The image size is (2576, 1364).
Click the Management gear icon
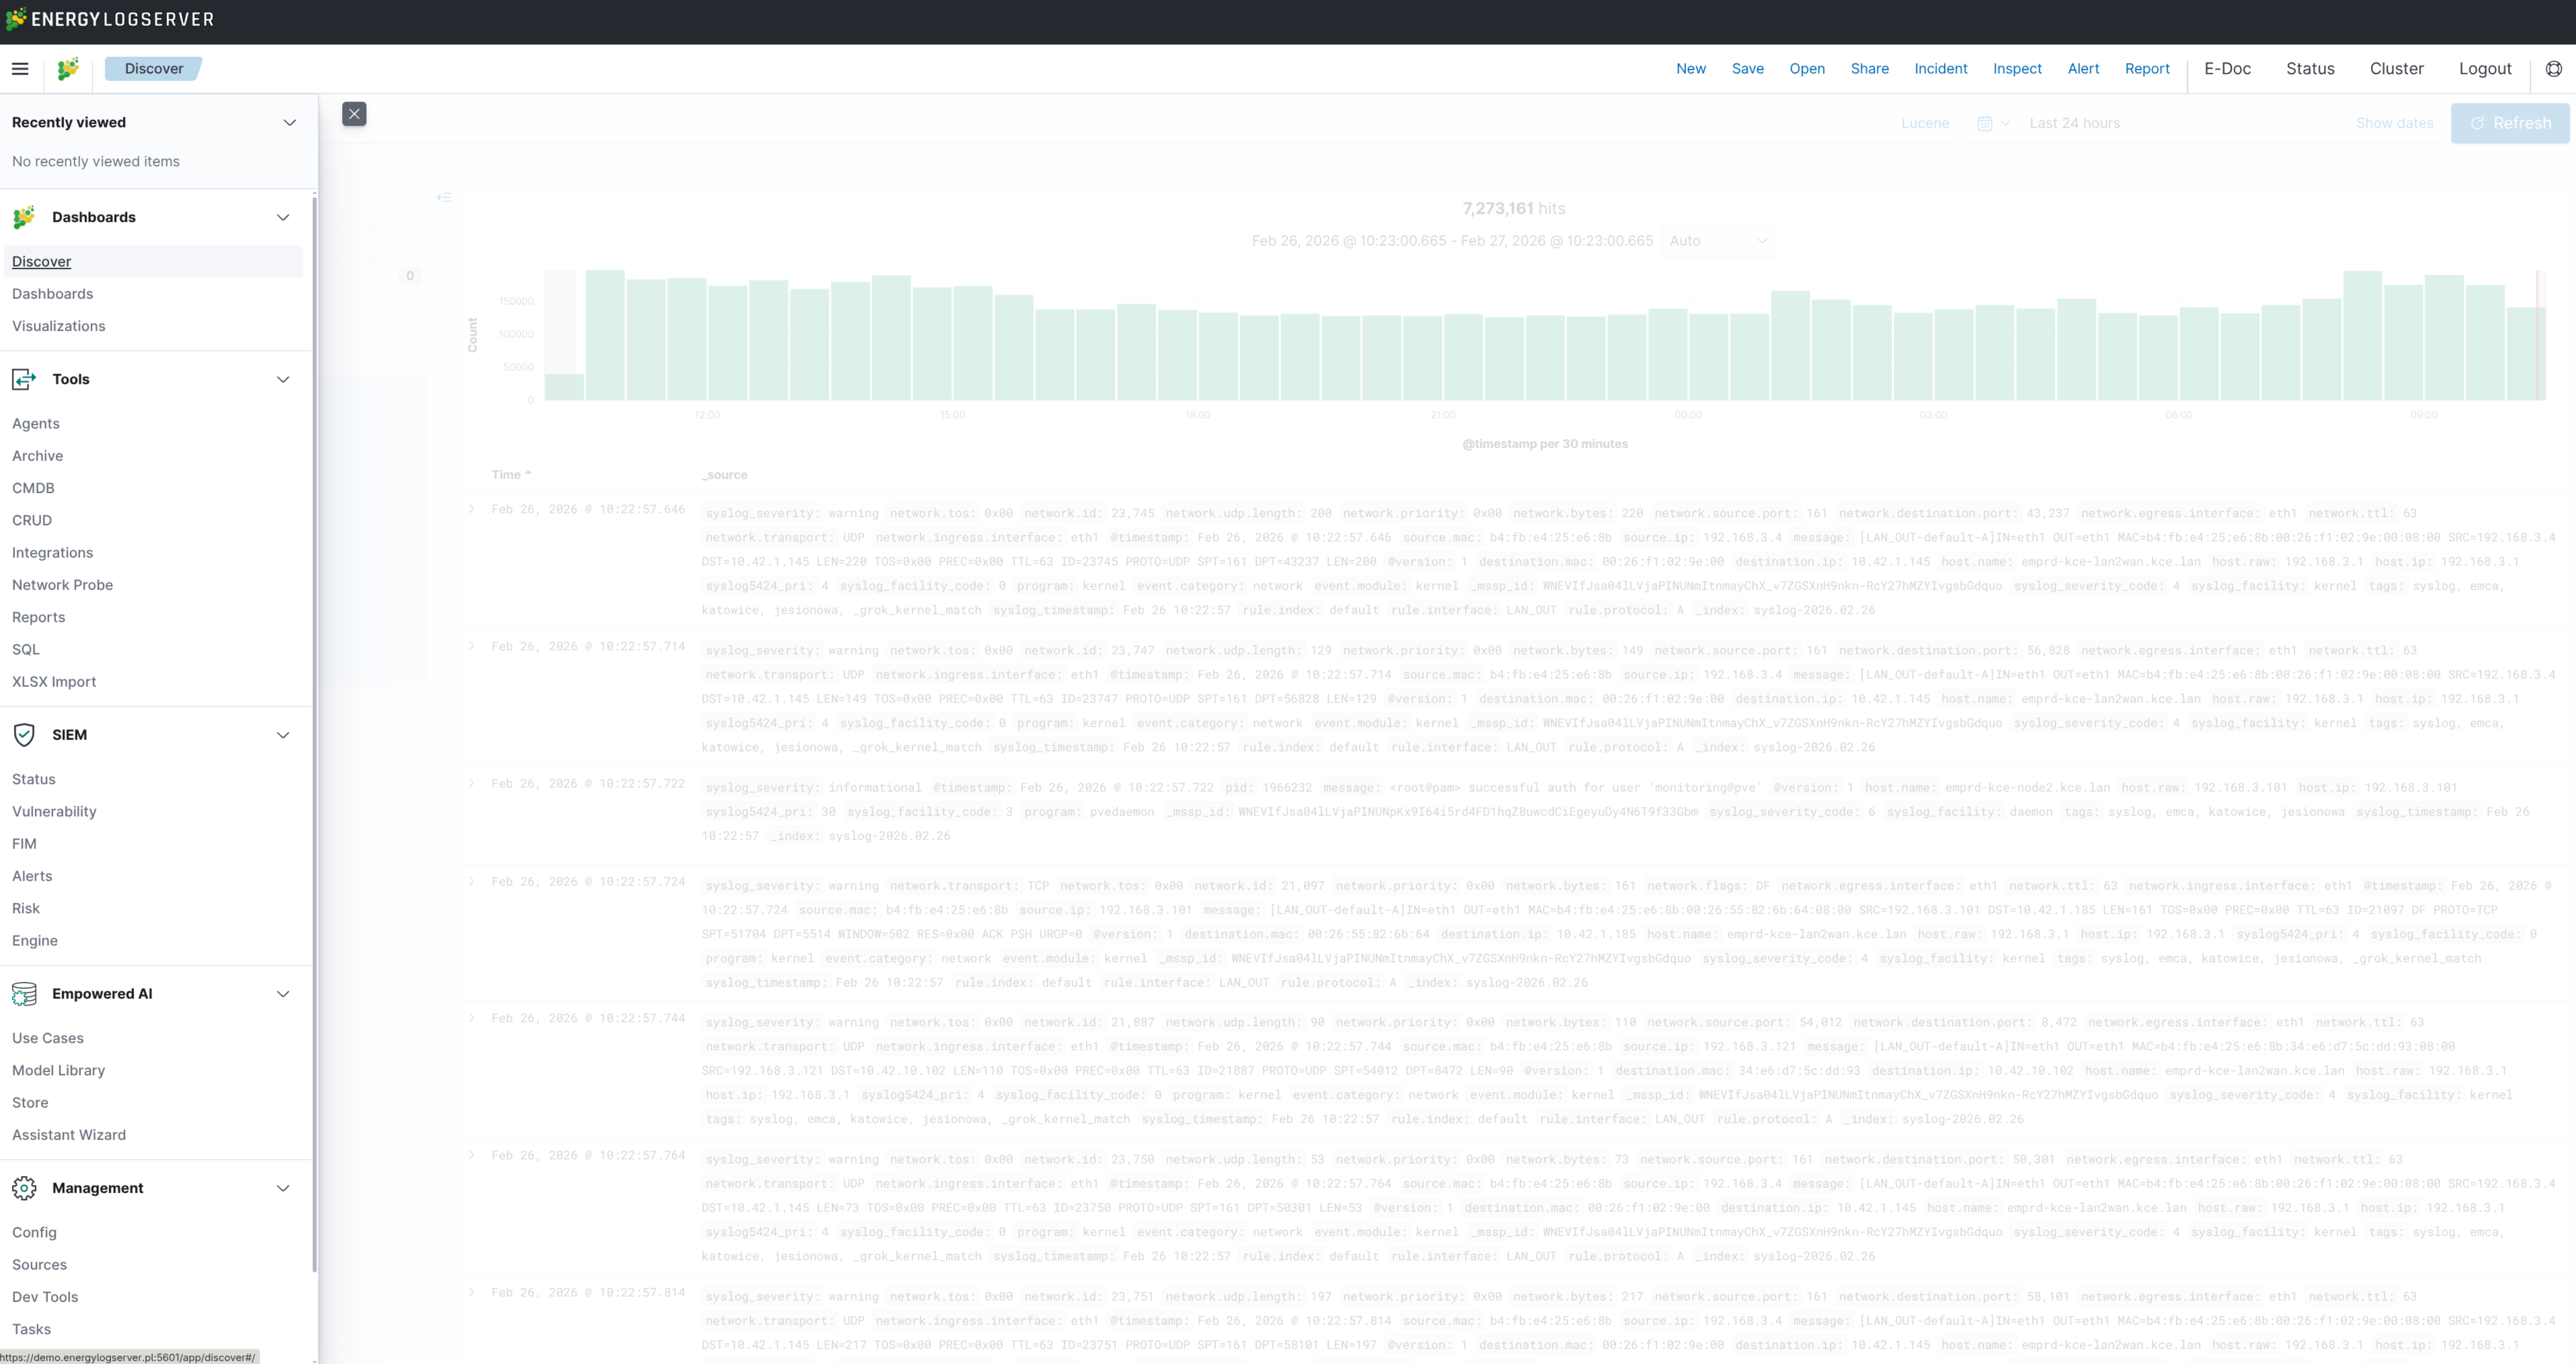coord(24,1188)
